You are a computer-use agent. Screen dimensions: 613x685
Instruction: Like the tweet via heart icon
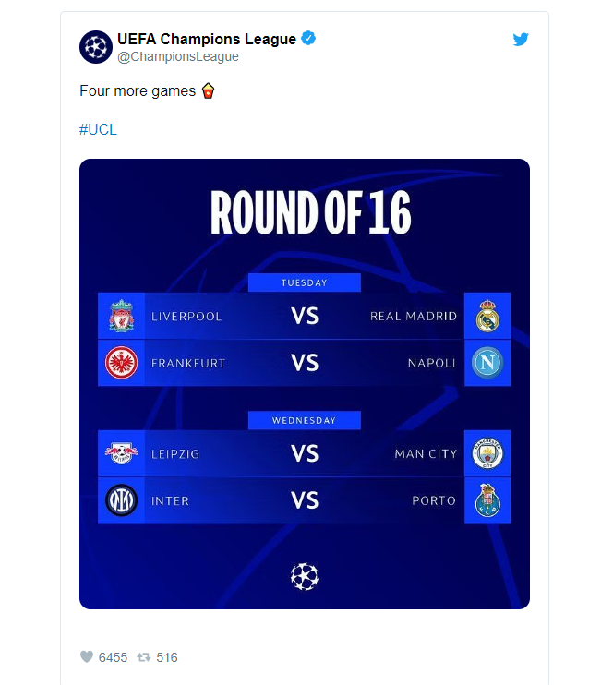(x=87, y=656)
